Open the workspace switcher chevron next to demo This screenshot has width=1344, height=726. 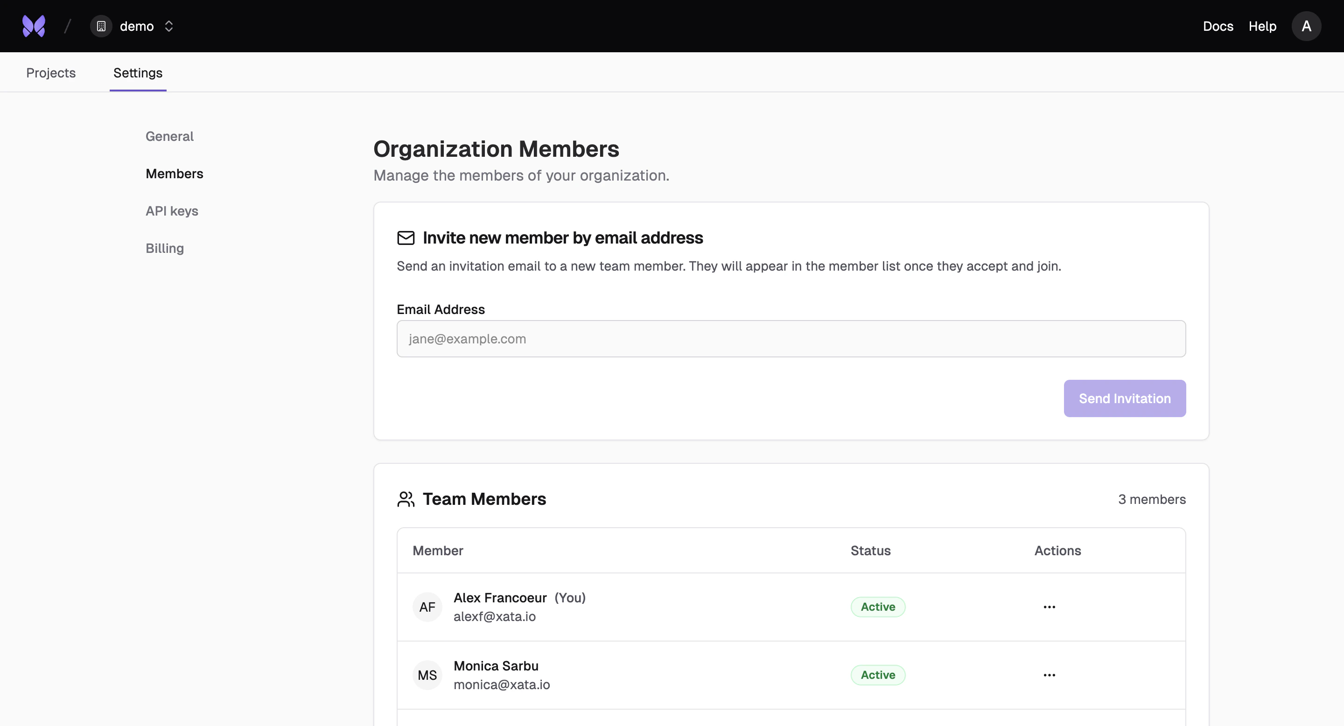click(x=168, y=26)
